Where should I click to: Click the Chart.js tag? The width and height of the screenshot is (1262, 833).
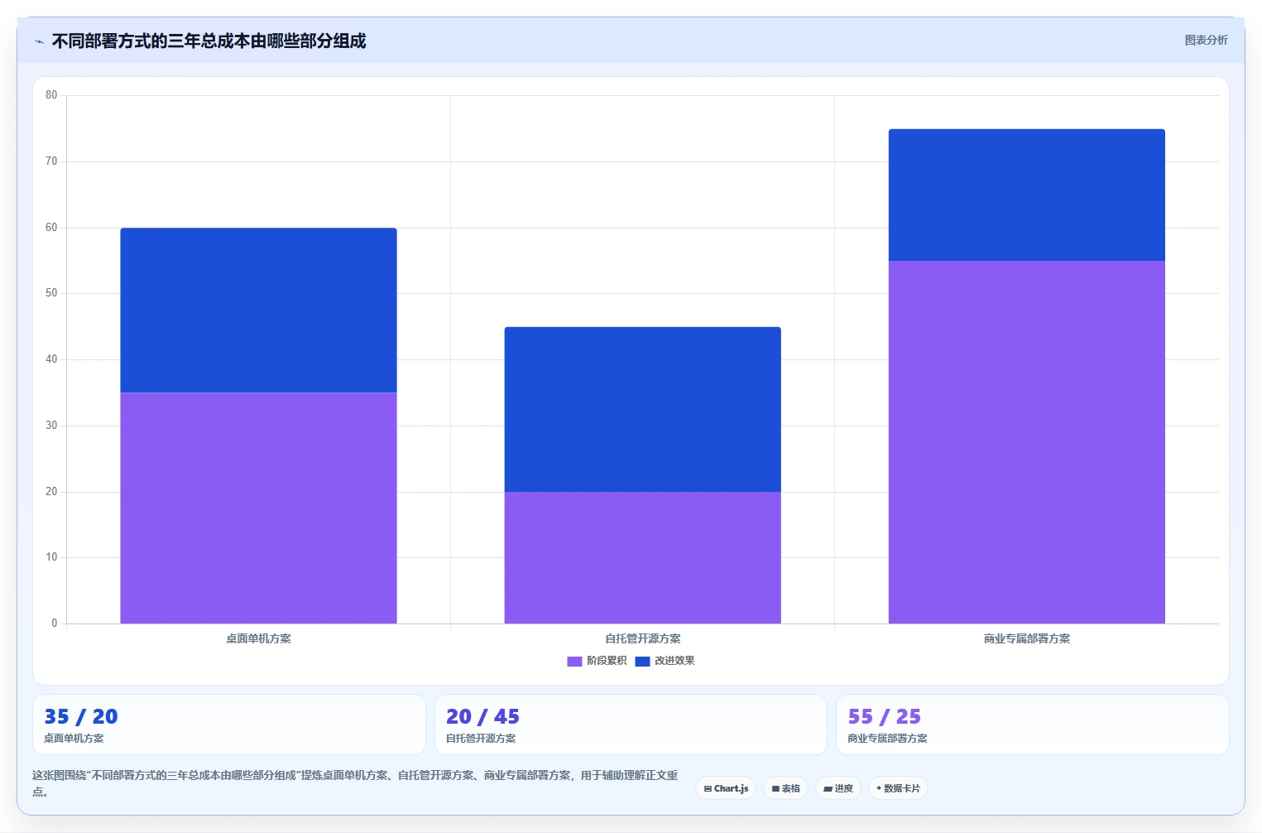[726, 788]
